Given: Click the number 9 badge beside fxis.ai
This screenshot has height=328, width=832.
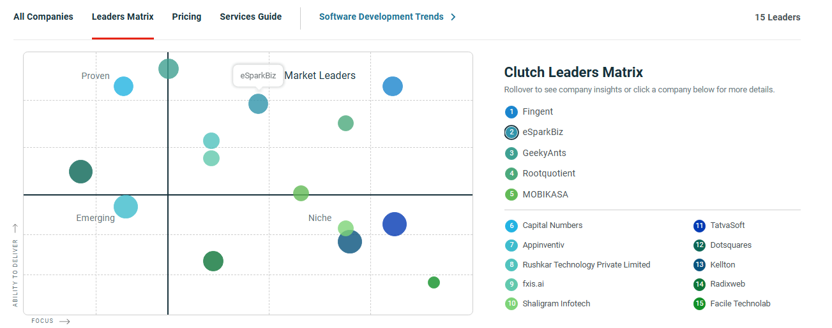Looking at the screenshot, I should pyautogui.click(x=511, y=284).
